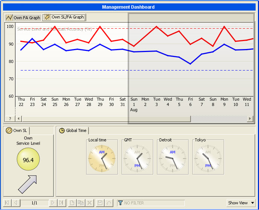Click the record number field showing 1/1
The image size is (259, 210).
tap(34, 203)
